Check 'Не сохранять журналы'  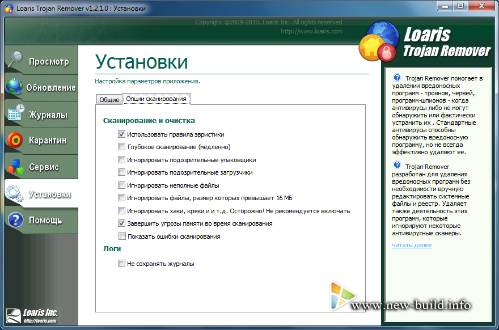pos(121,263)
